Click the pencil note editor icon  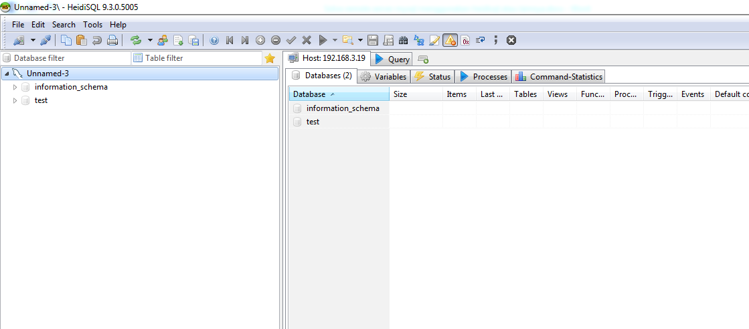coord(434,41)
